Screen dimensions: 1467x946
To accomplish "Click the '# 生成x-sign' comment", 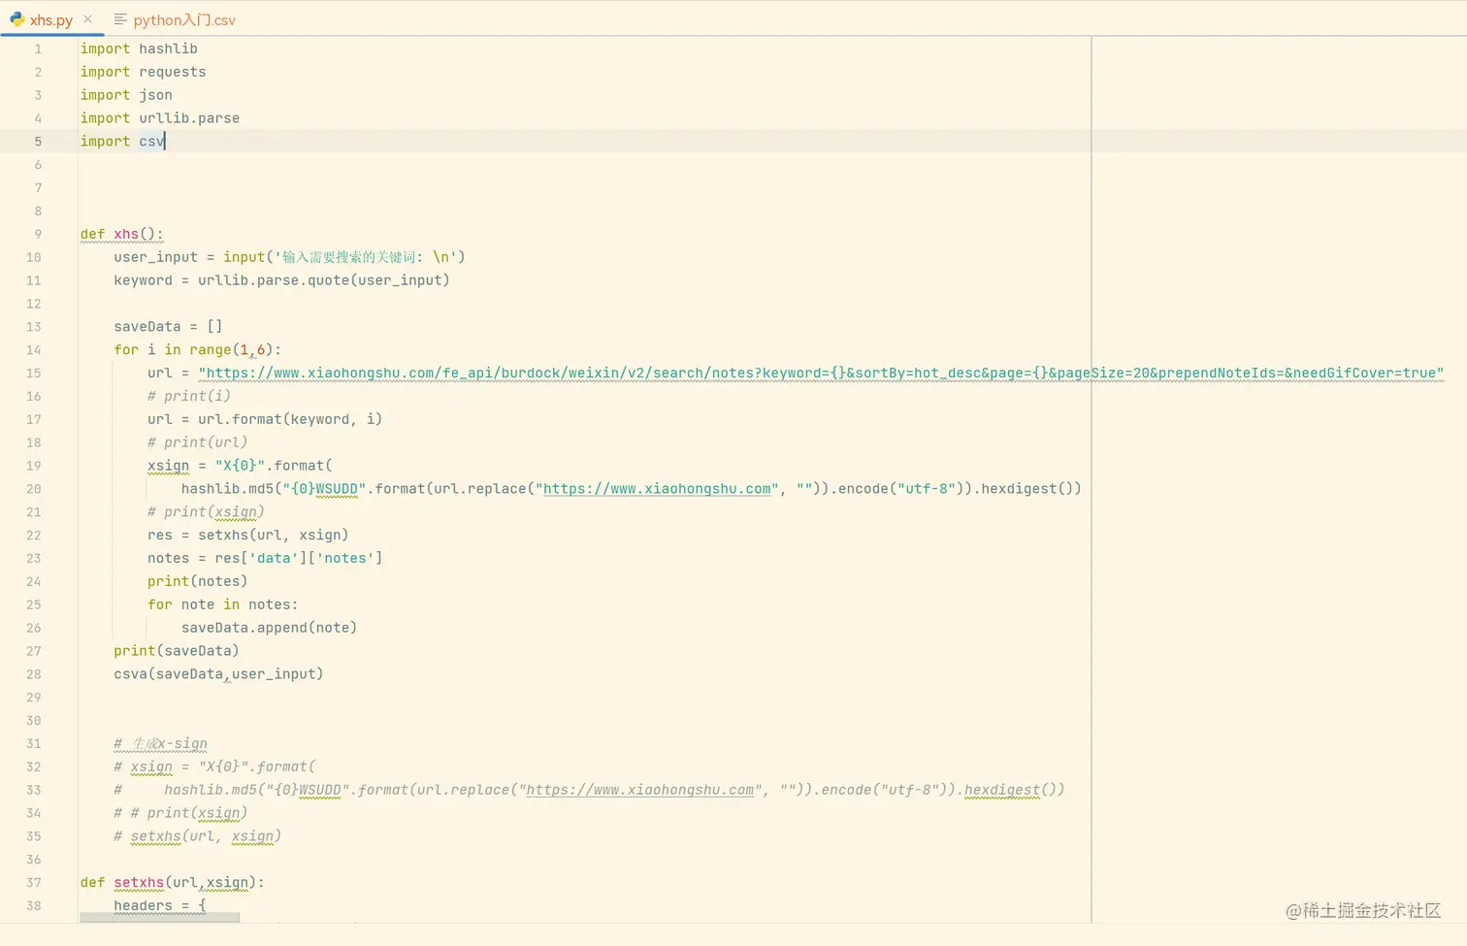I will [160, 744].
